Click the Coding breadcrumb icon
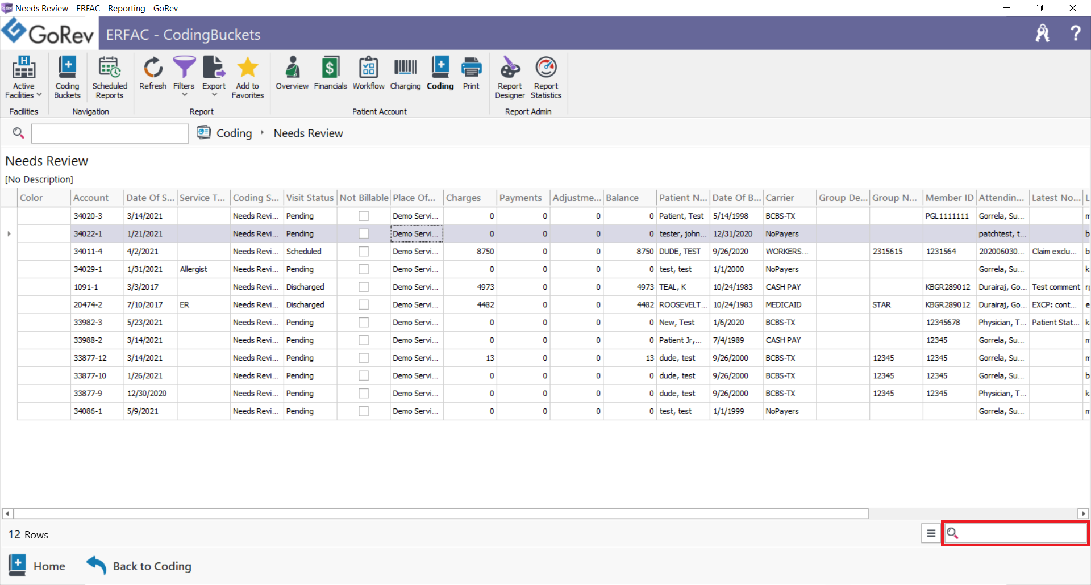1091x585 pixels. [x=203, y=132]
